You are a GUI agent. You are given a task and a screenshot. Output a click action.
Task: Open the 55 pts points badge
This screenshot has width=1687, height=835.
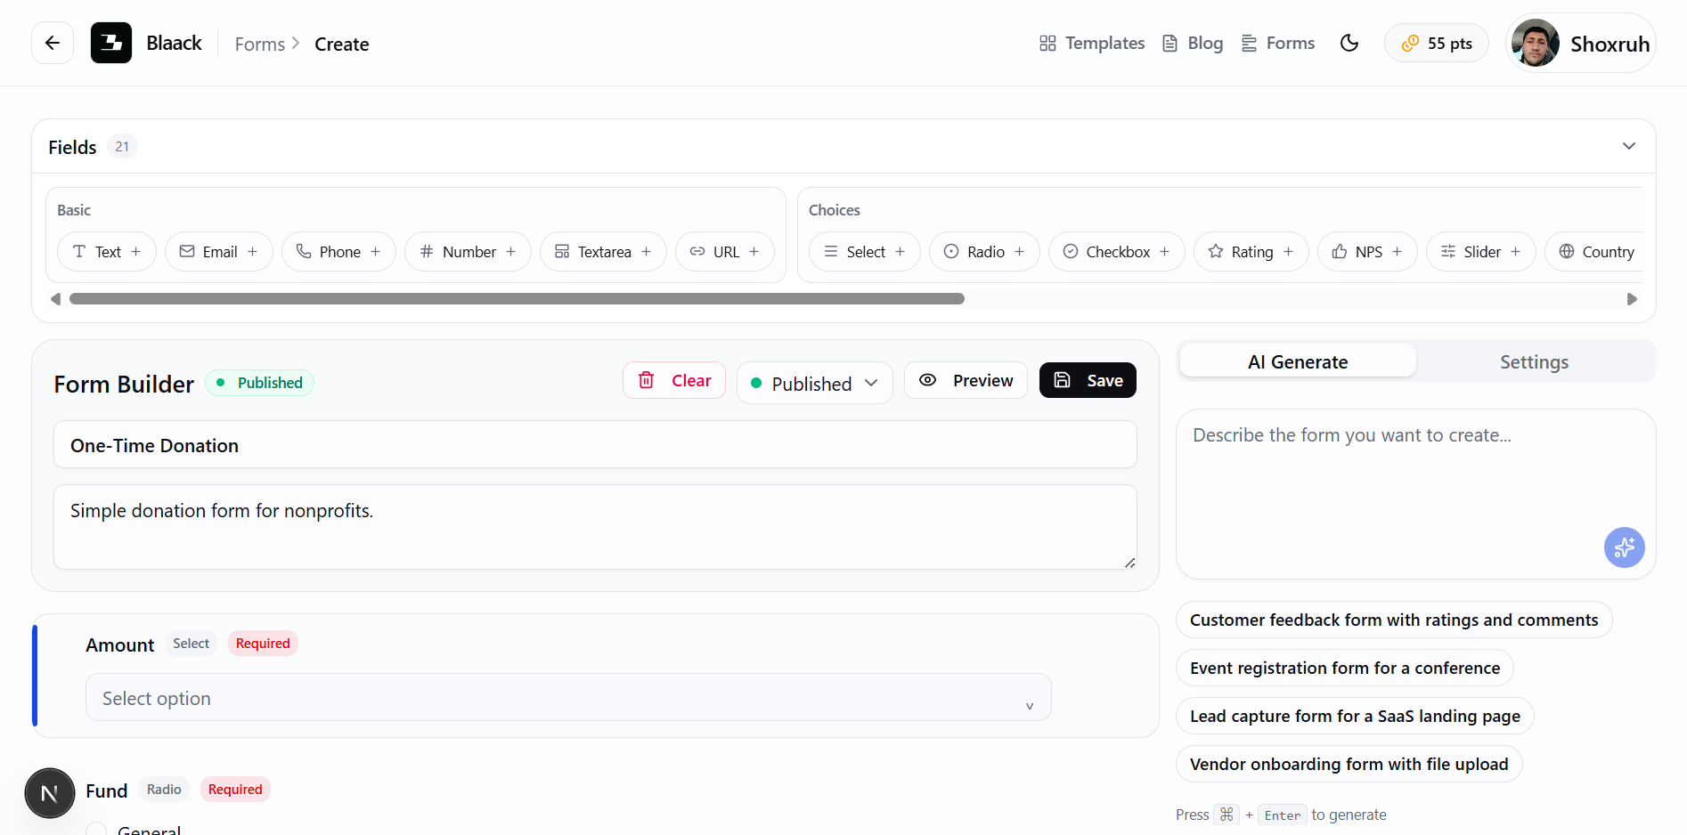pos(1437,43)
